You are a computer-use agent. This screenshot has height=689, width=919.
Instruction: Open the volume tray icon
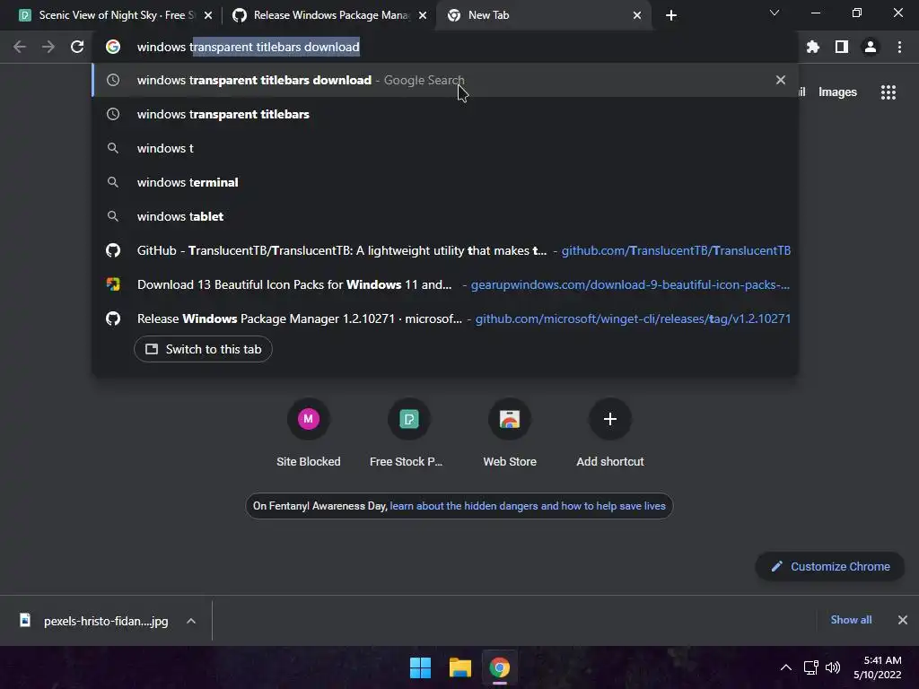(x=833, y=667)
